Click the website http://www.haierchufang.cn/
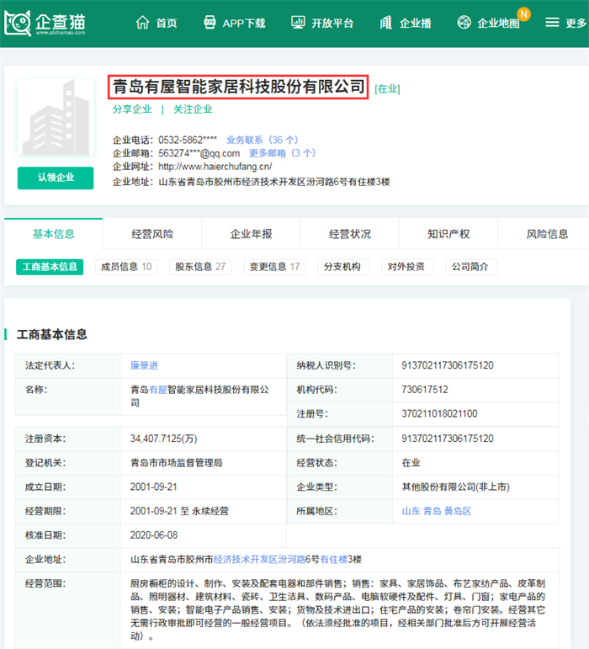This screenshot has height=649, width=589. pyautogui.click(x=215, y=167)
